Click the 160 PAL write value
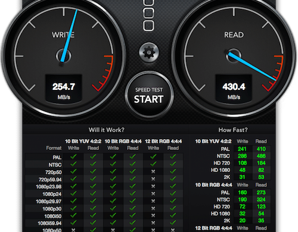The width and height of the screenshot is (298, 232). click(242, 192)
